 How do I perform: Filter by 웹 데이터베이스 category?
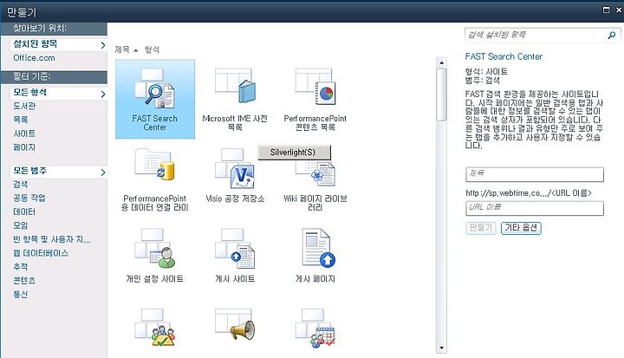[x=41, y=253]
